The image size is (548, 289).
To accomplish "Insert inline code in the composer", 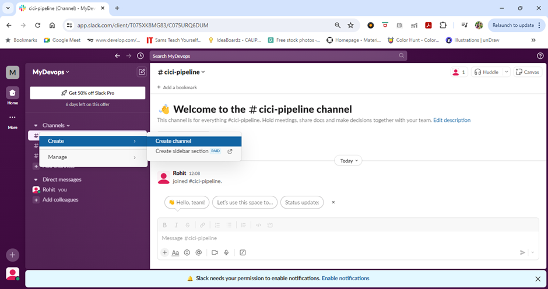I will coord(258,225).
